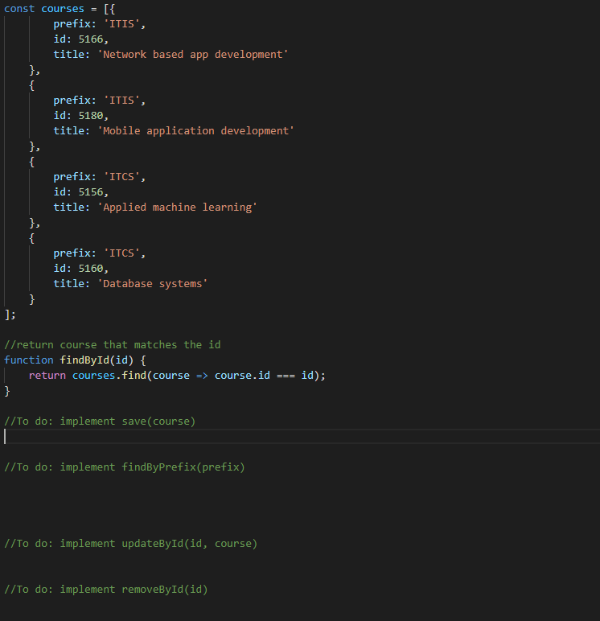Screen dimensions: 600x621
Task: Click the closing "];" of the array
Action: pos(10,315)
